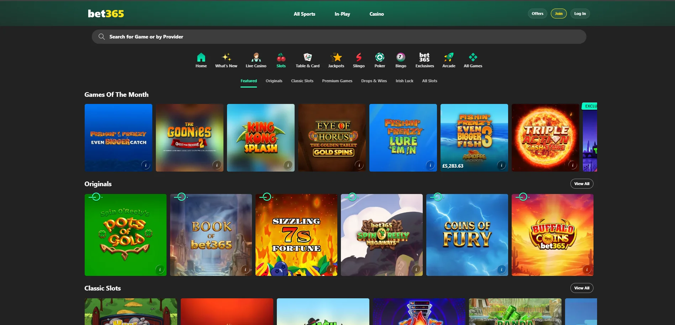The width and height of the screenshot is (675, 325).
Task: Show info for King Kong Splash
Action: pyautogui.click(x=288, y=165)
